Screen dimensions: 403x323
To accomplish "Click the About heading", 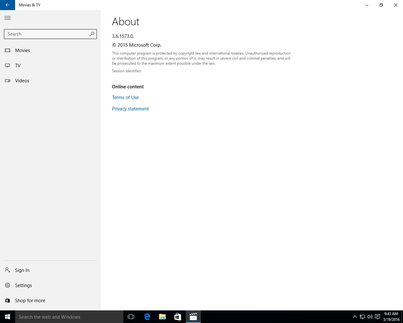I will [x=126, y=21].
